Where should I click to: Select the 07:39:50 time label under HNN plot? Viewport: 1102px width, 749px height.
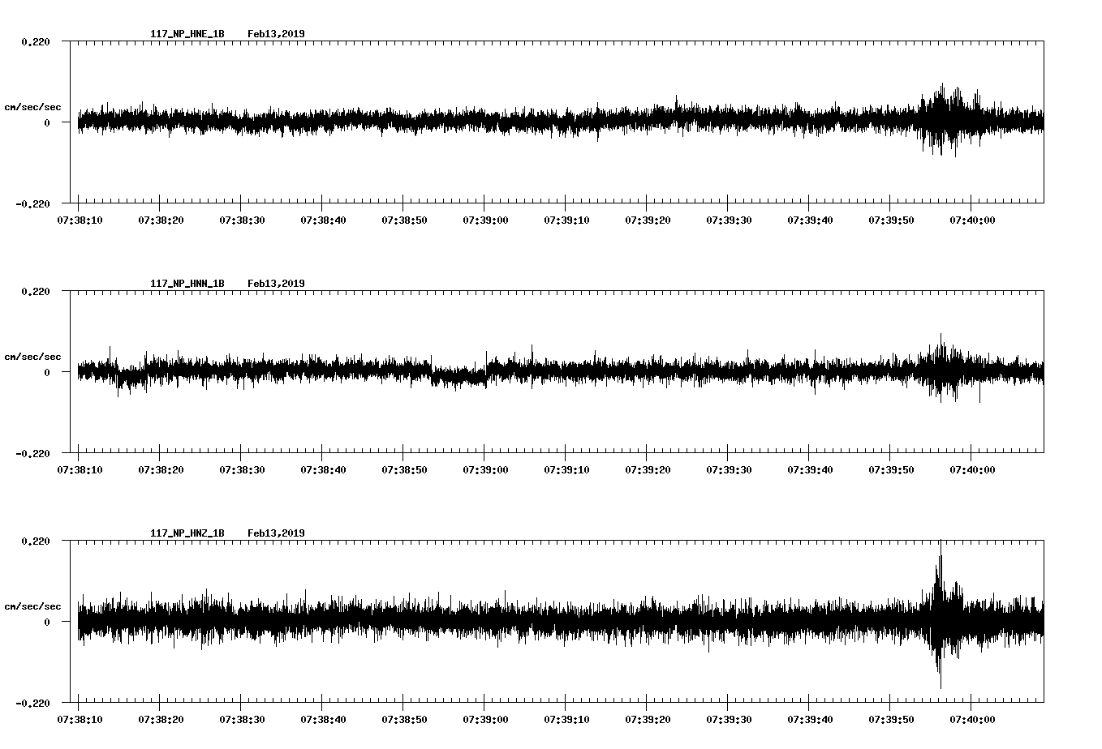coord(891,469)
